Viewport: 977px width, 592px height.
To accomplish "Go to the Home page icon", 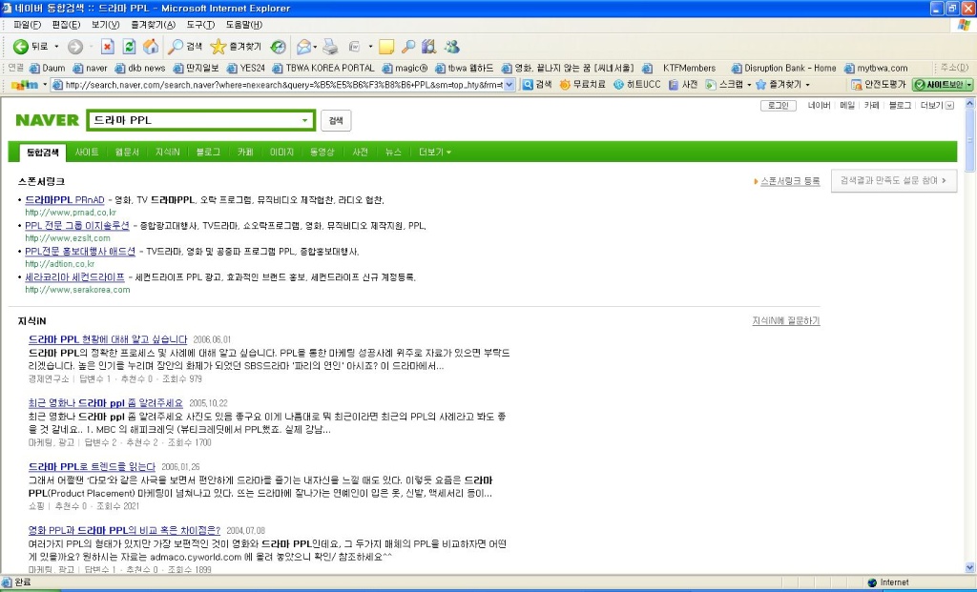I will (x=151, y=47).
